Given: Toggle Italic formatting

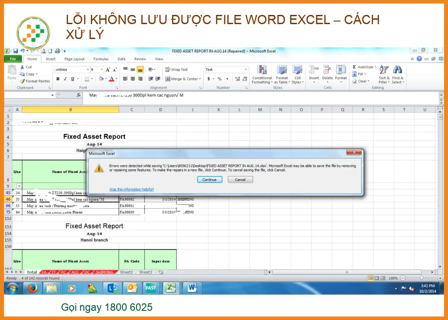Looking at the screenshot, I should [65, 79].
